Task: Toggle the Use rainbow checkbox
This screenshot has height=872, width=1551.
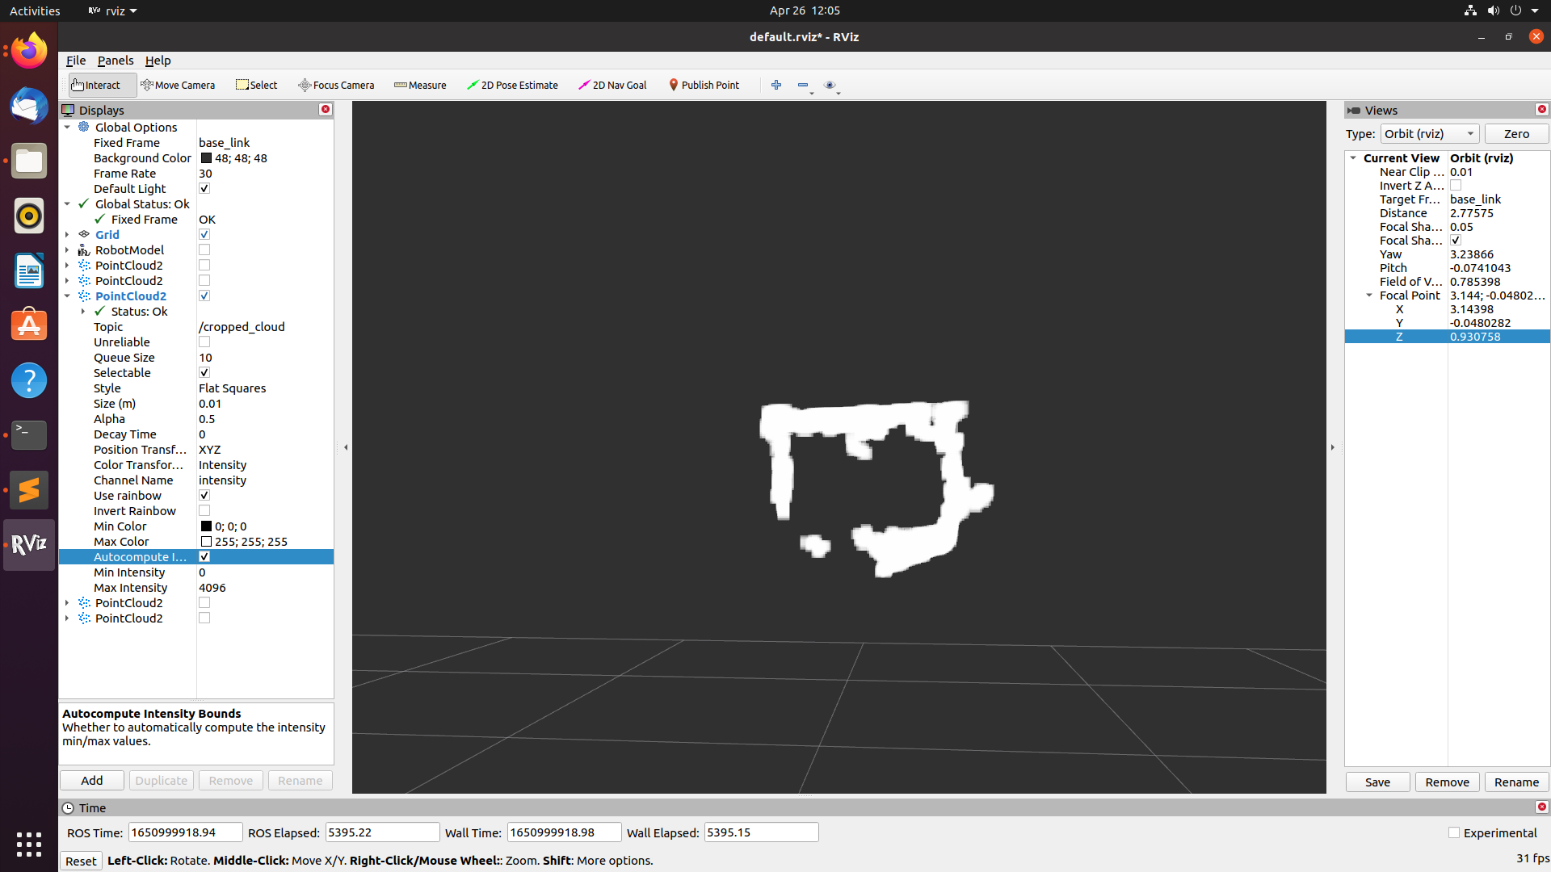Action: pos(204,496)
